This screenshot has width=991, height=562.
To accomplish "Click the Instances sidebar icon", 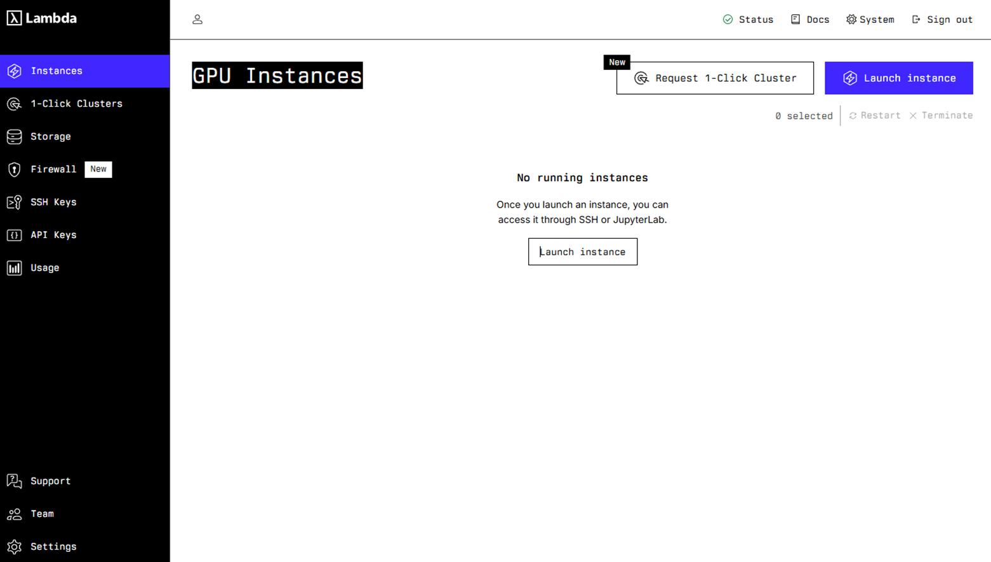I will point(14,71).
